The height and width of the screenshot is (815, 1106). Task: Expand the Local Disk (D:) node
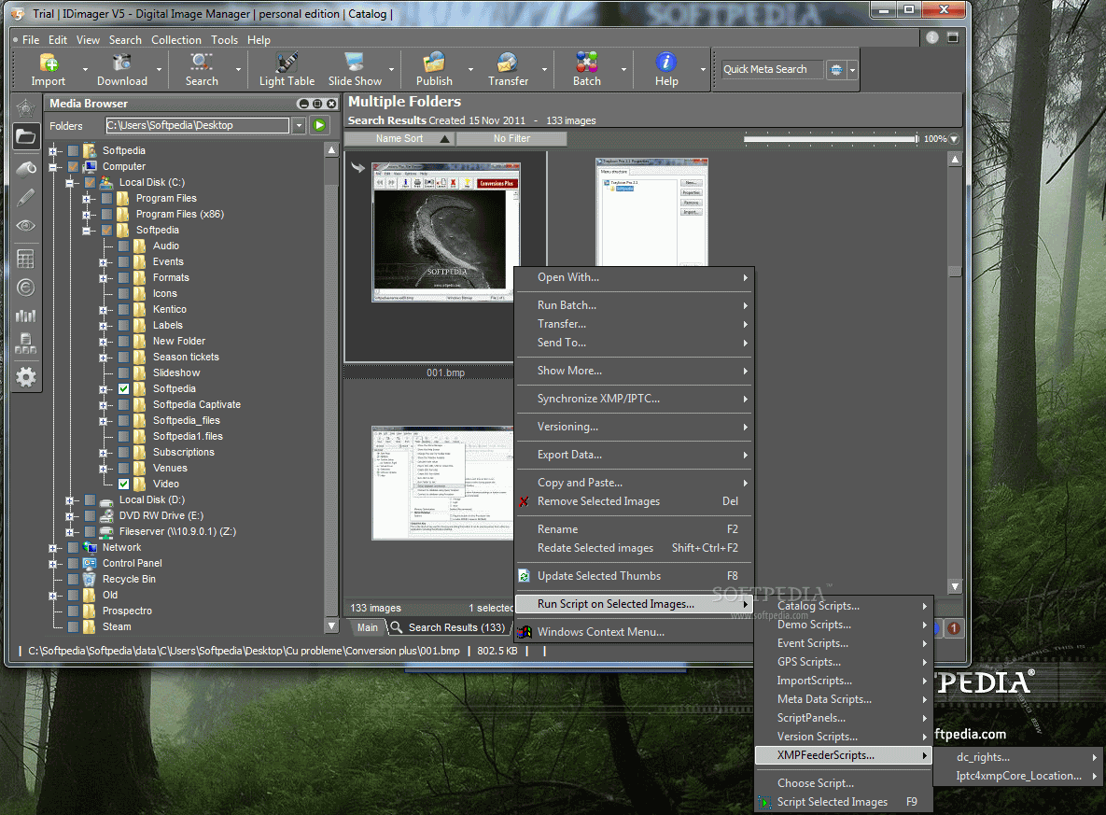pyautogui.click(x=69, y=500)
